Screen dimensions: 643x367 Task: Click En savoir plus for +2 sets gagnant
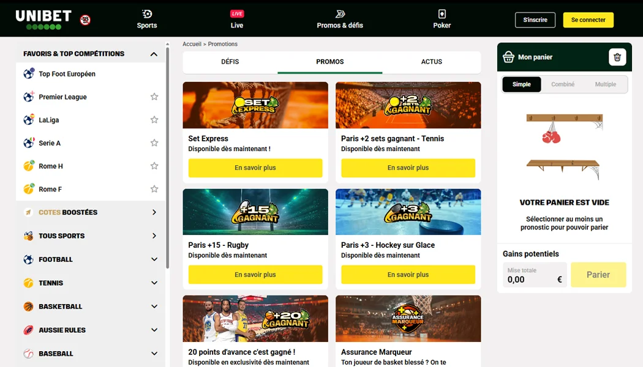408,168
